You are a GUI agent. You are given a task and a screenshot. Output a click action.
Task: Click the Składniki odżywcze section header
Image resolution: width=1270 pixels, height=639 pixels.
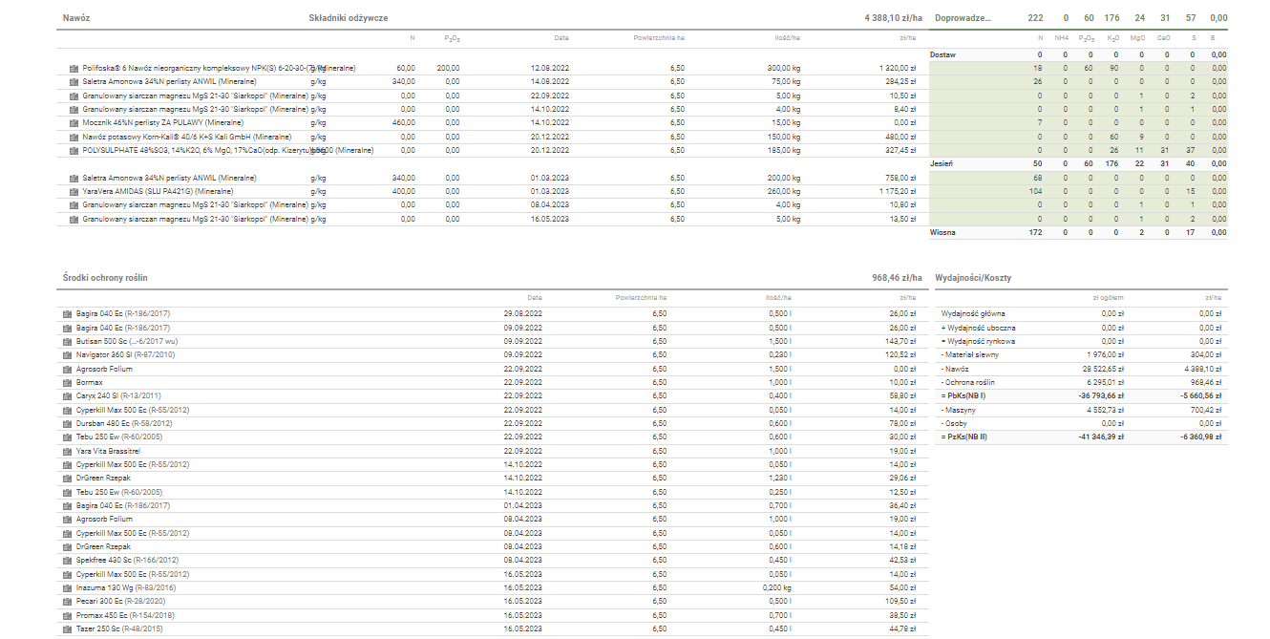[x=349, y=18]
